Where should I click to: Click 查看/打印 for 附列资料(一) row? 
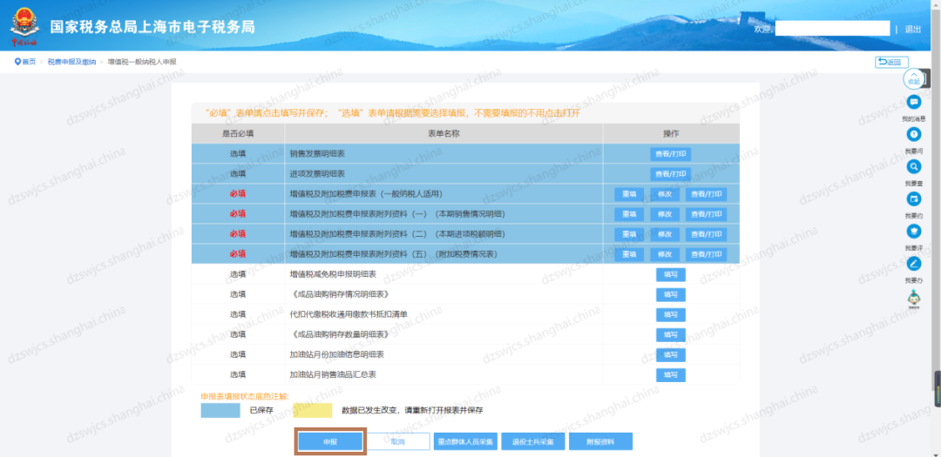point(706,214)
